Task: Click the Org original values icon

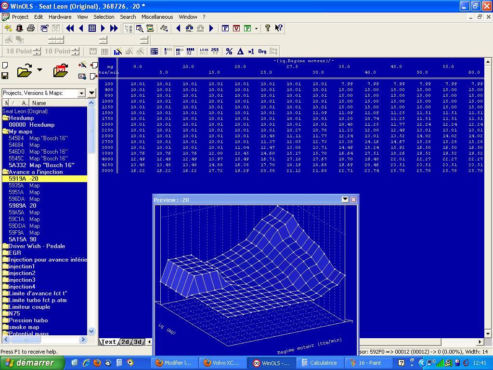Action: click(262, 51)
